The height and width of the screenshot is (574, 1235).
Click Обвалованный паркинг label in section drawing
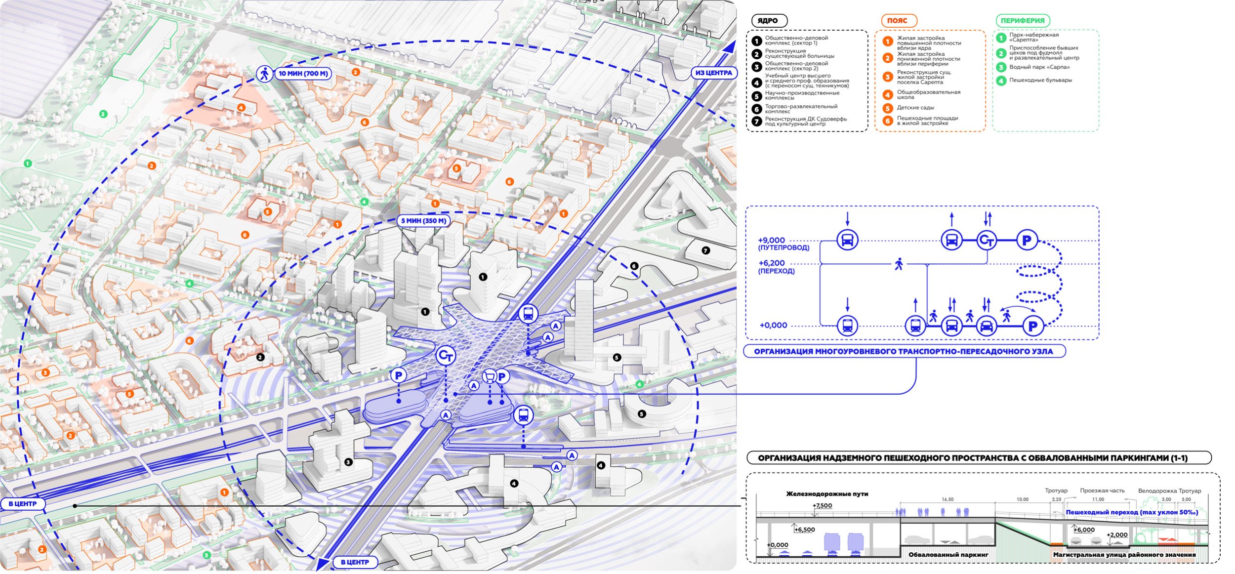pos(948,555)
